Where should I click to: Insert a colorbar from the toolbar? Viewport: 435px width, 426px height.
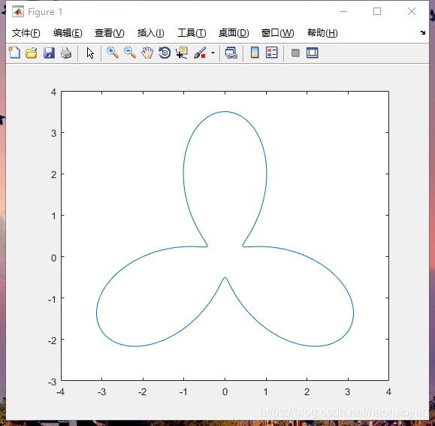(255, 53)
